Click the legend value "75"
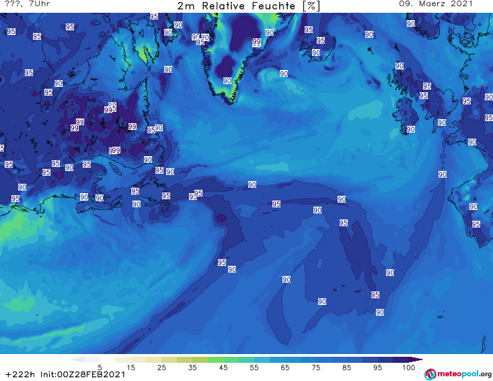Screen dimensions: 493x381 pyautogui.click(x=316, y=367)
